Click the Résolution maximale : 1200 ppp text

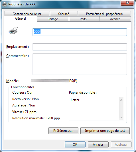pyautogui.click(x=36, y=118)
